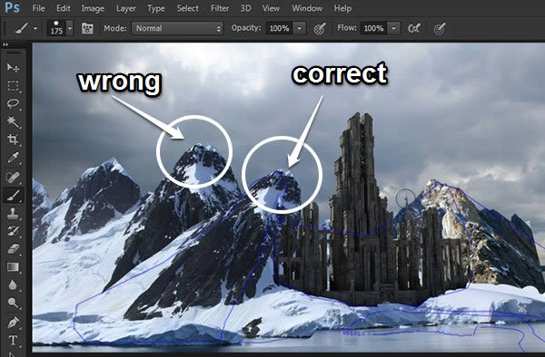Screen dimensions: 545x357
Task: Open the Window menu
Action: click(x=307, y=8)
